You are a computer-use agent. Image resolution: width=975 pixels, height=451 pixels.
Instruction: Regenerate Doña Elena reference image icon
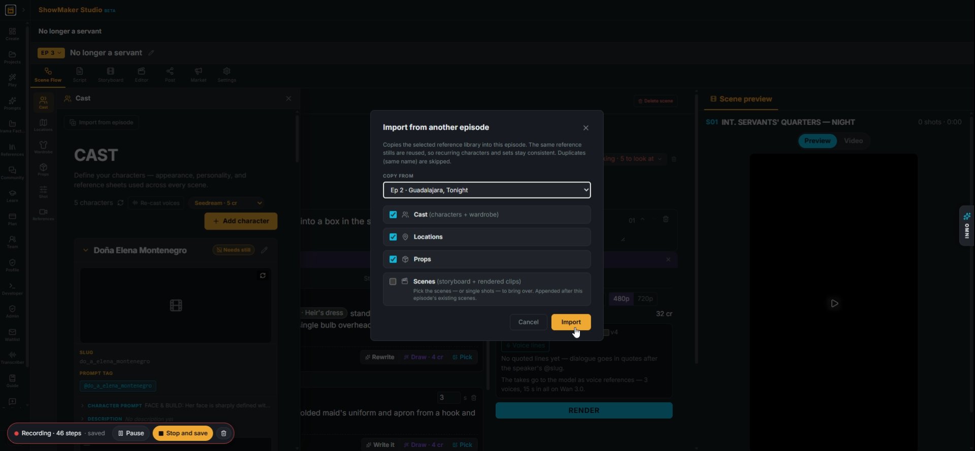tap(263, 275)
